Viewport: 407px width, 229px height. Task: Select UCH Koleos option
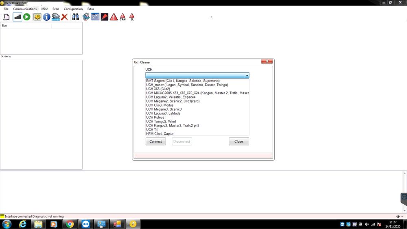coord(197,118)
